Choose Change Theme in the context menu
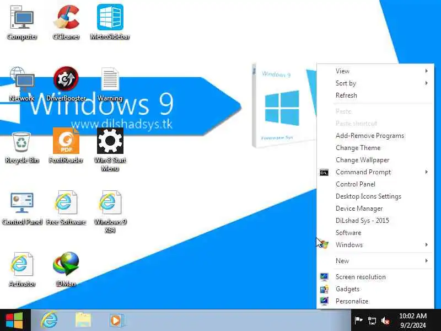The width and height of the screenshot is (441, 331). (375, 148)
